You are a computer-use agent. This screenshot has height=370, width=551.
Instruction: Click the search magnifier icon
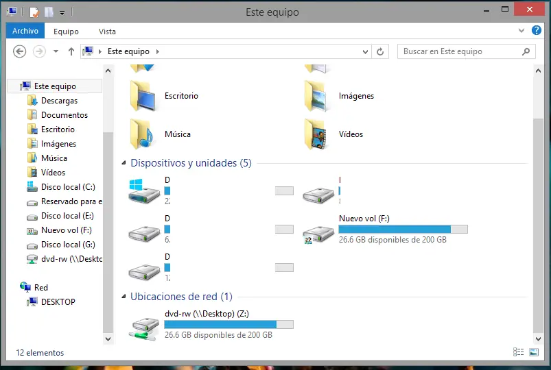click(x=526, y=51)
